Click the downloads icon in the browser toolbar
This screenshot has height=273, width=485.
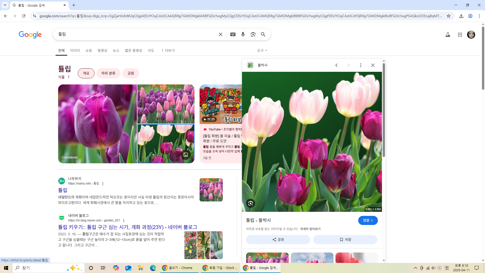pos(461,16)
